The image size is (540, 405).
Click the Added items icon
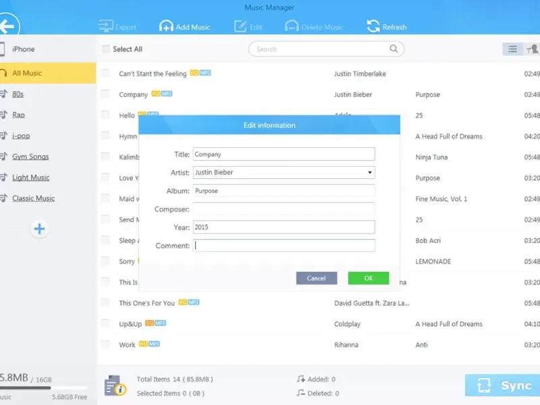(300, 379)
